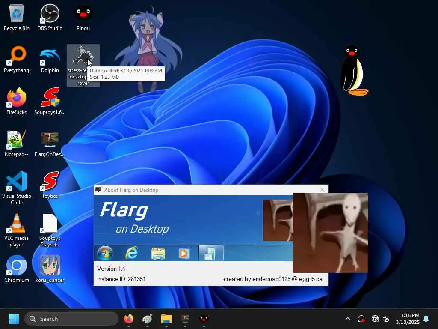
Task: Launch OBS Studio from desktop
Action: [50, 18]
